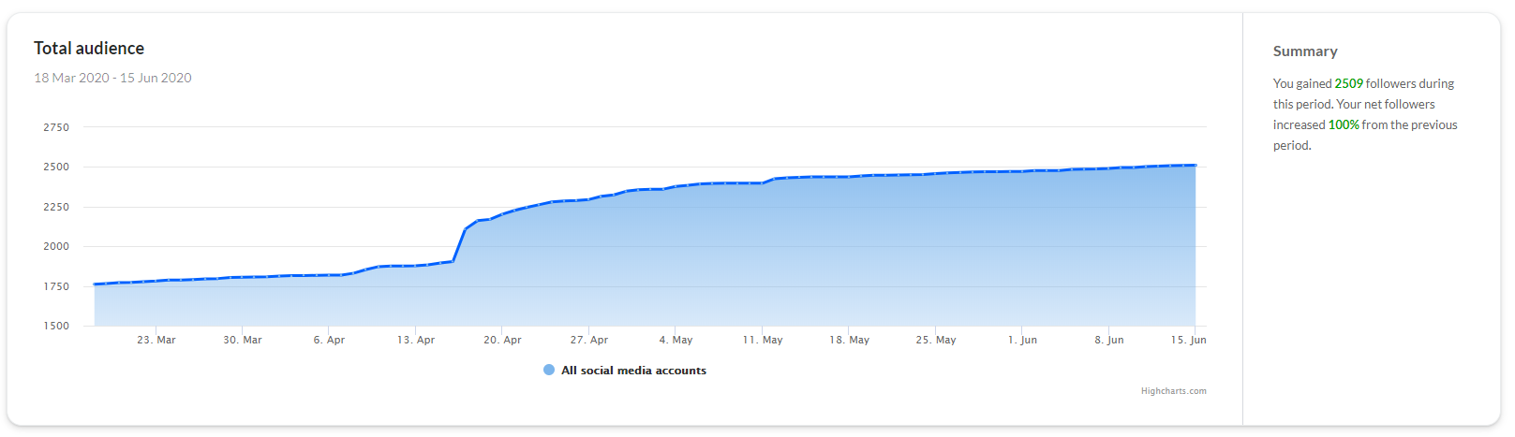Click the 6. Apr x-axis label
The image size is (1515, 437).
329,340
